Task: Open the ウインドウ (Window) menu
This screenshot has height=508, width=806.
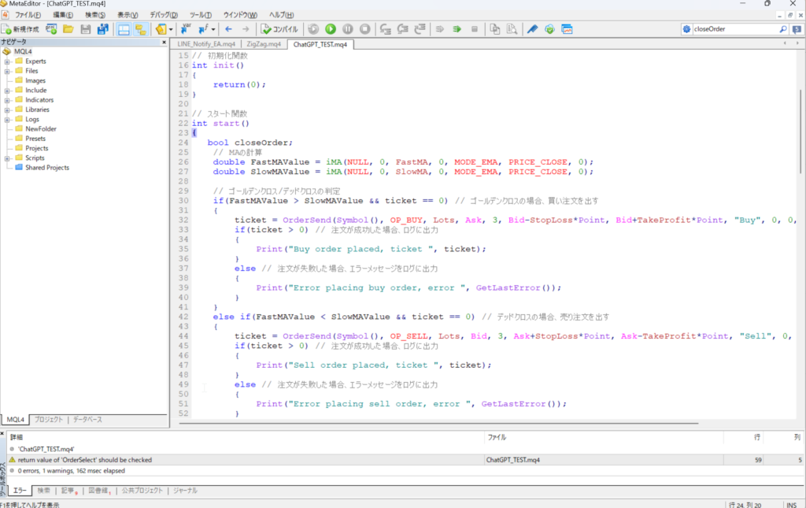Action: pyautogui.click(x=240, y=15)
